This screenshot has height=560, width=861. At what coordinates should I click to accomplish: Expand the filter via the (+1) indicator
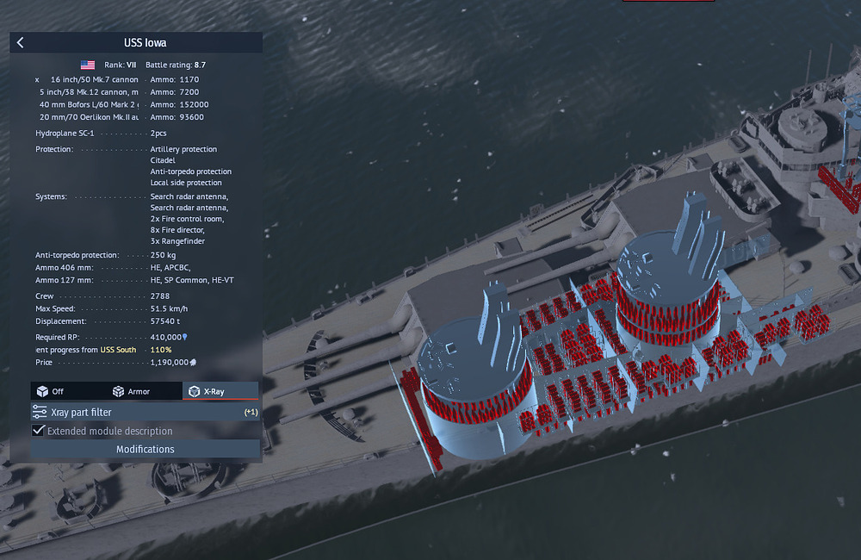[x=251, y=413]
